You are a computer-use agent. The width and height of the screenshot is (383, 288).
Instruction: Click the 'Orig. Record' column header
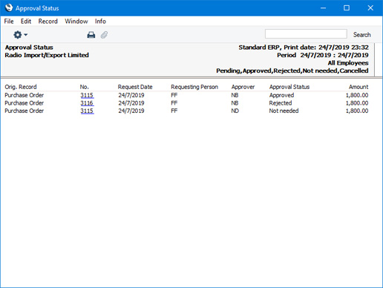point(21,87)
